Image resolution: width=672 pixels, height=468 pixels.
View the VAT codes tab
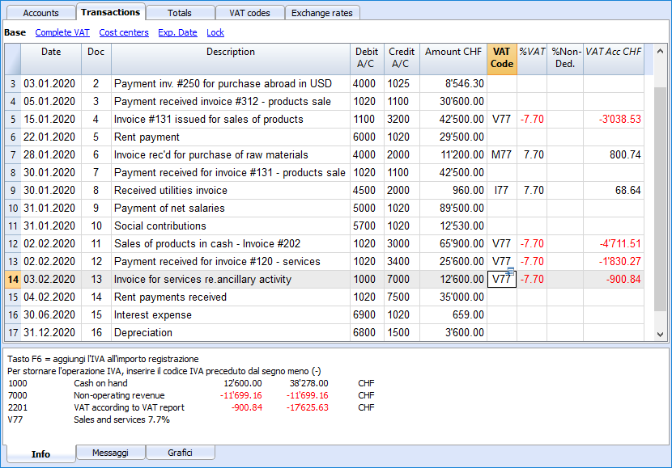pyautogui.click(x=248, y=12)
